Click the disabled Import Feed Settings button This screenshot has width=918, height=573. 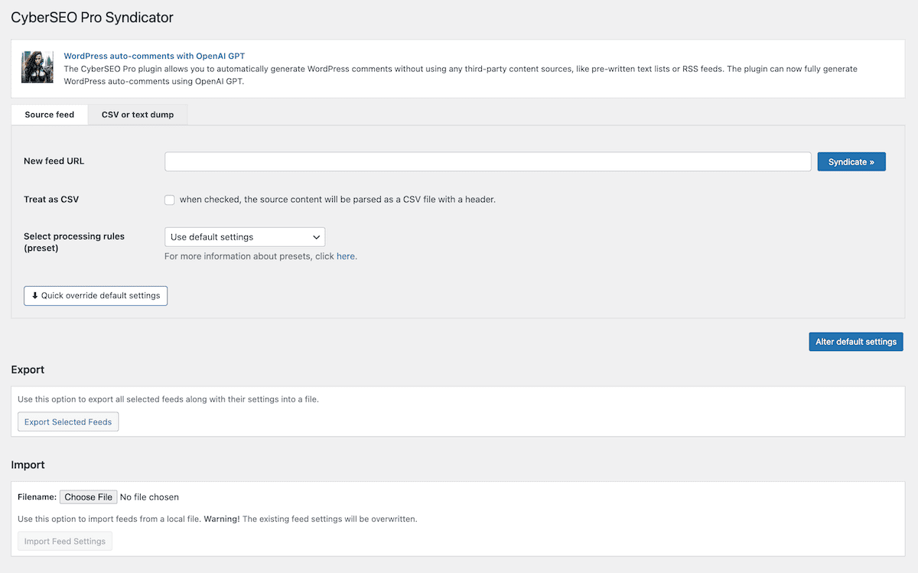click(x=65, y=542)
